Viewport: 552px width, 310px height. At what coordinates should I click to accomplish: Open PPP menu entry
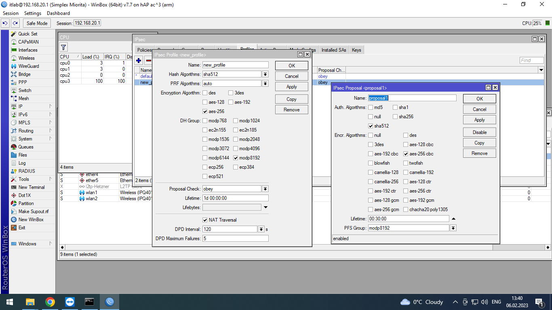[23, 82]
